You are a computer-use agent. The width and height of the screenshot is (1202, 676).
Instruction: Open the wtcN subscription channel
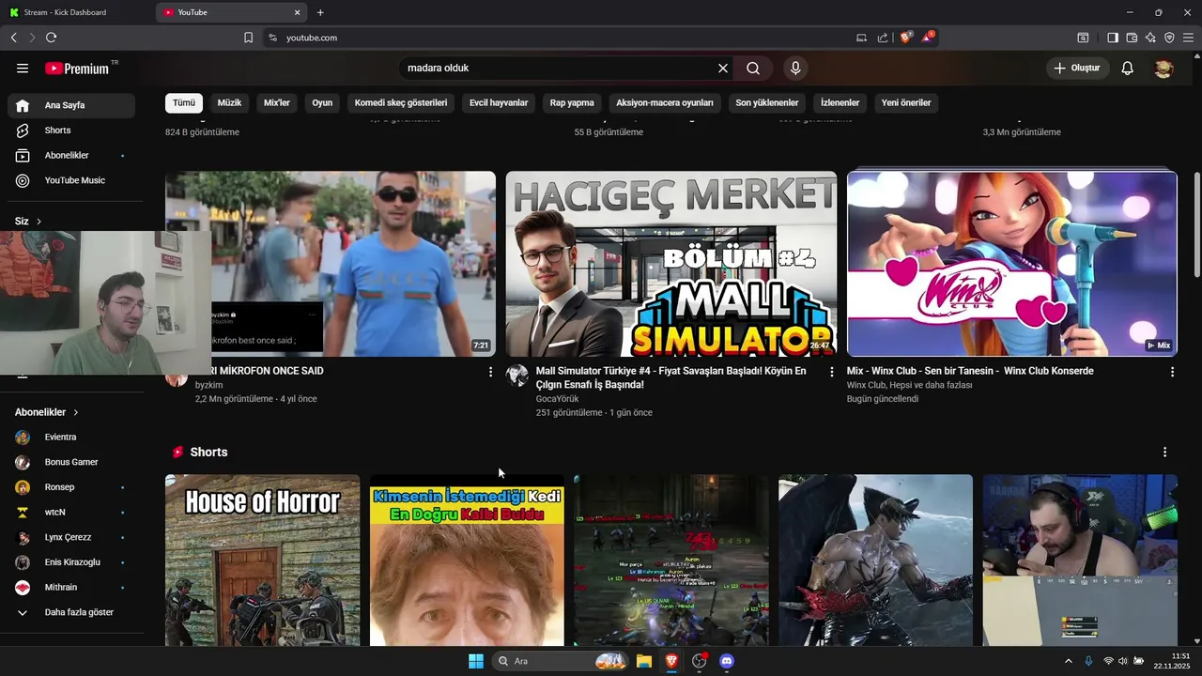click(72, 513)
